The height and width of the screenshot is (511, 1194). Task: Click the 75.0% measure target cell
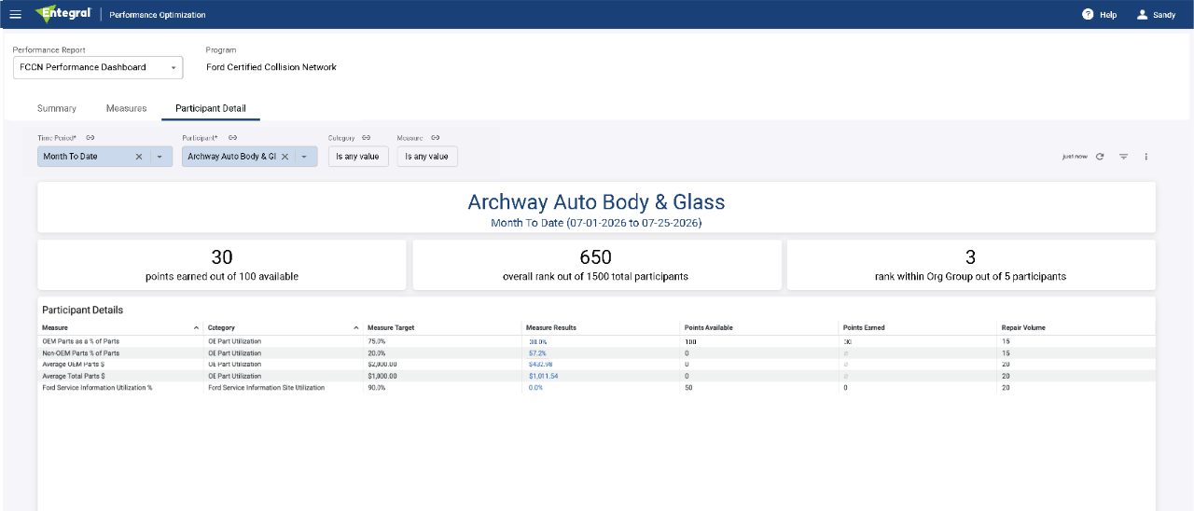[x=377, y=342]
